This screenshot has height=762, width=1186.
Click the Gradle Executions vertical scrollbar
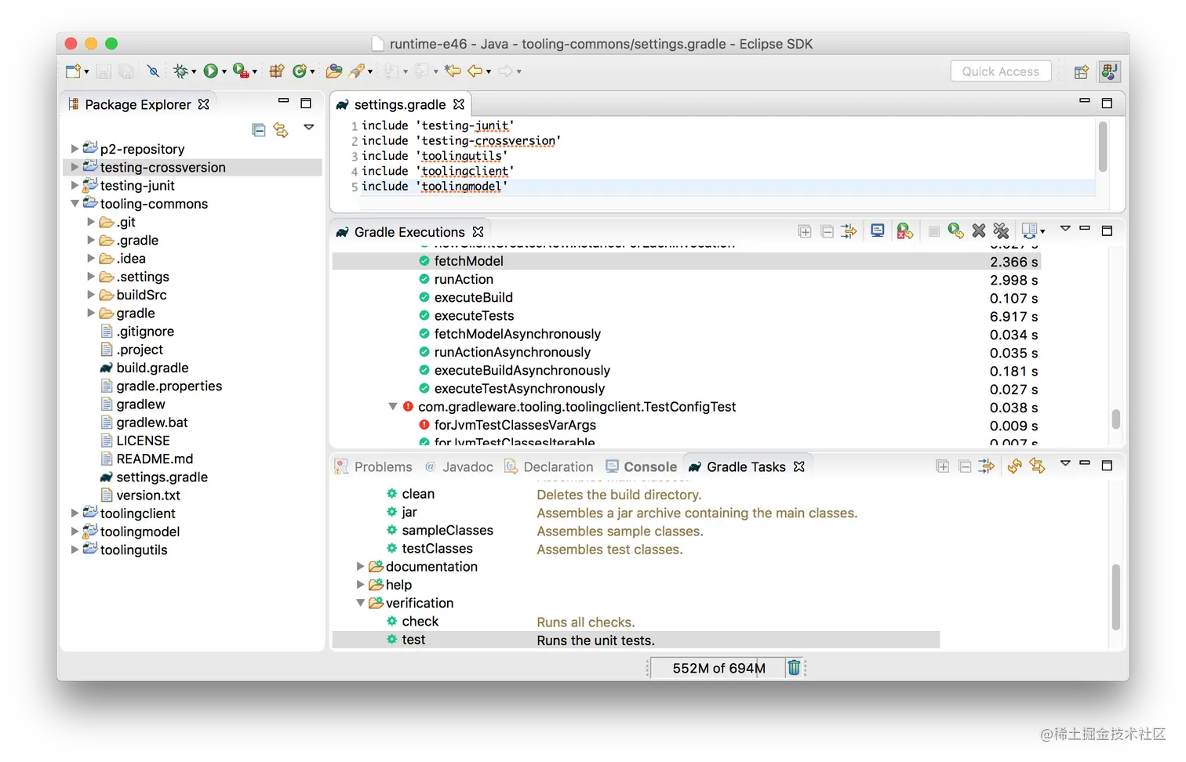coord(1115,419)
